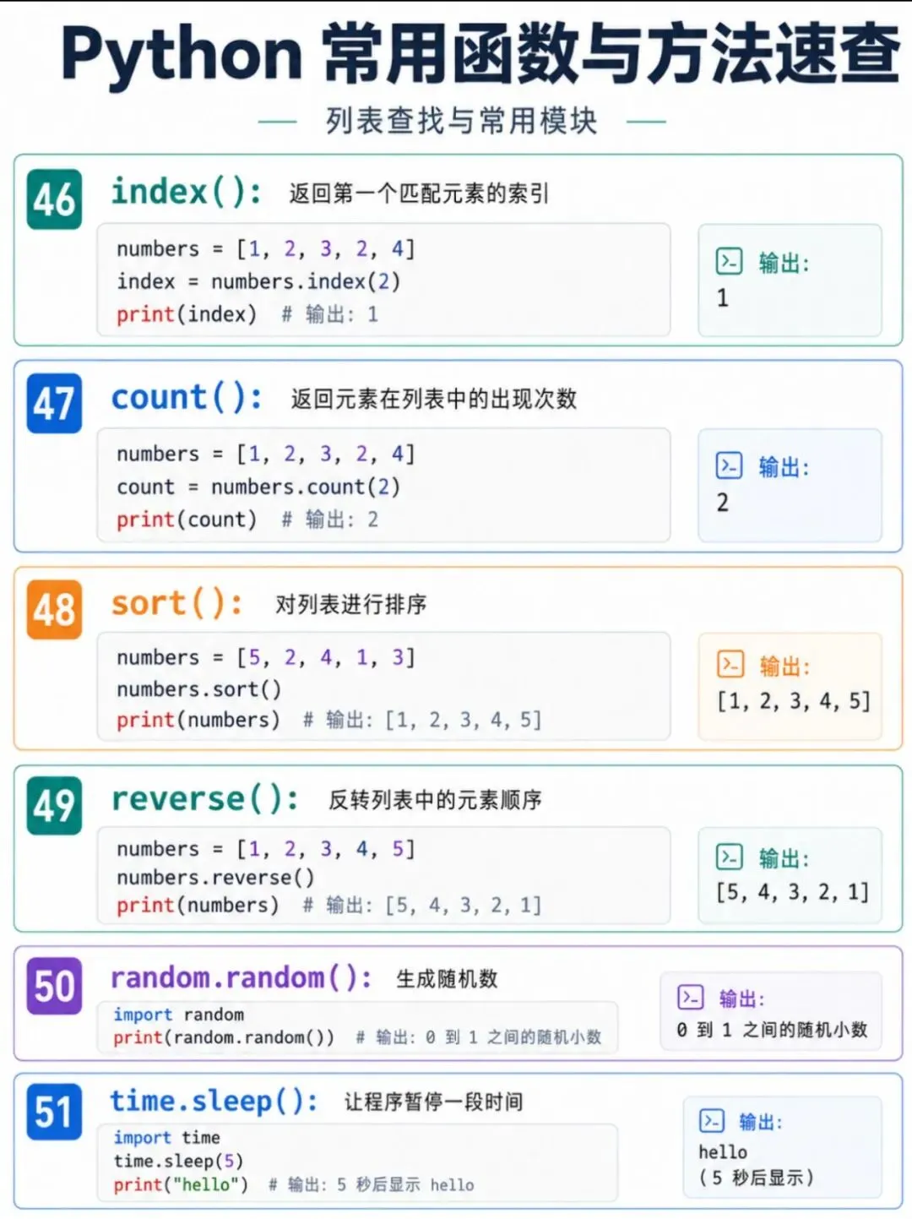Screen dimensions: 912x1219
Task: Click the random.random(): heading
Action: point(241,978)
